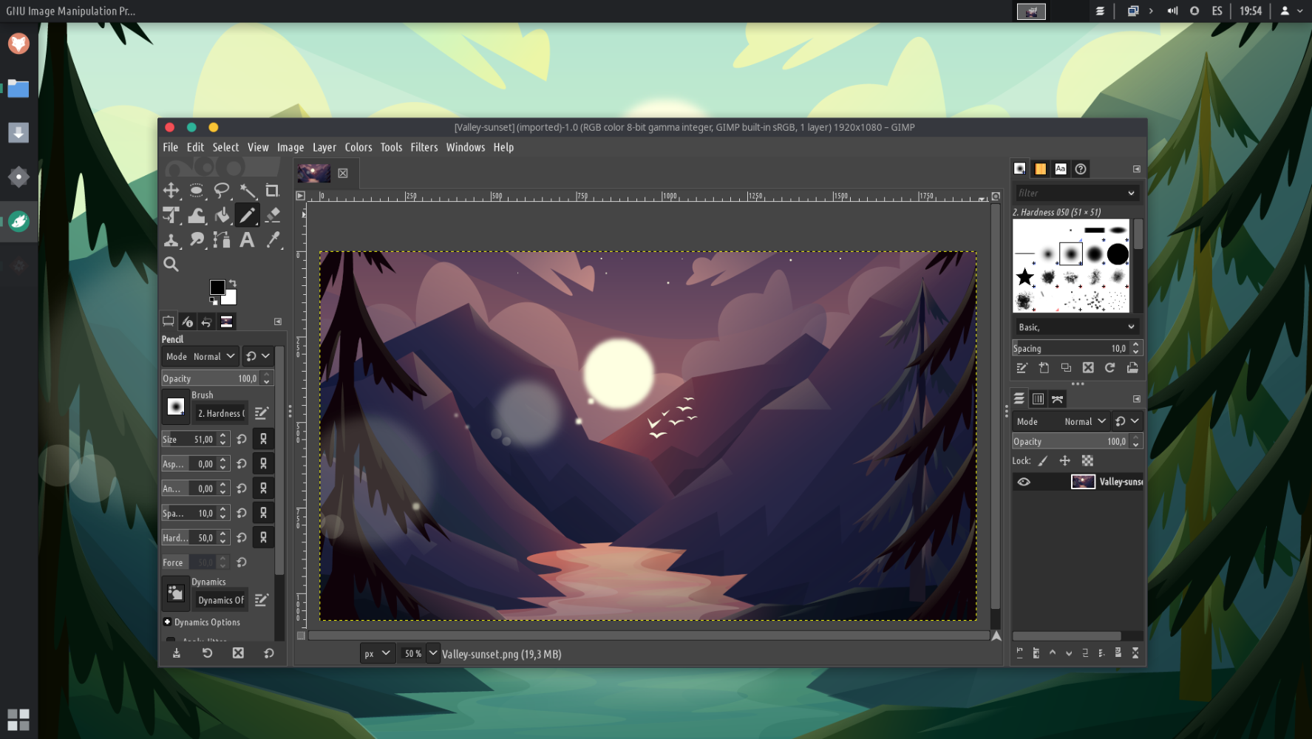The width and height of the screenshot is (1312, 739).
Task: Select the Move tool in the toolbox
Action: click(171, 191)
